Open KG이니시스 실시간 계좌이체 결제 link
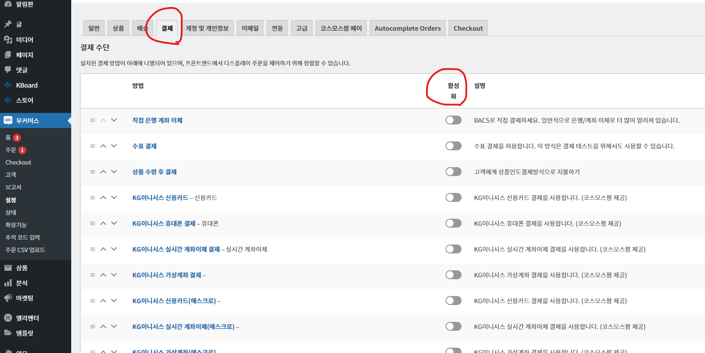The image size is (705, 353). click(176, 249)
